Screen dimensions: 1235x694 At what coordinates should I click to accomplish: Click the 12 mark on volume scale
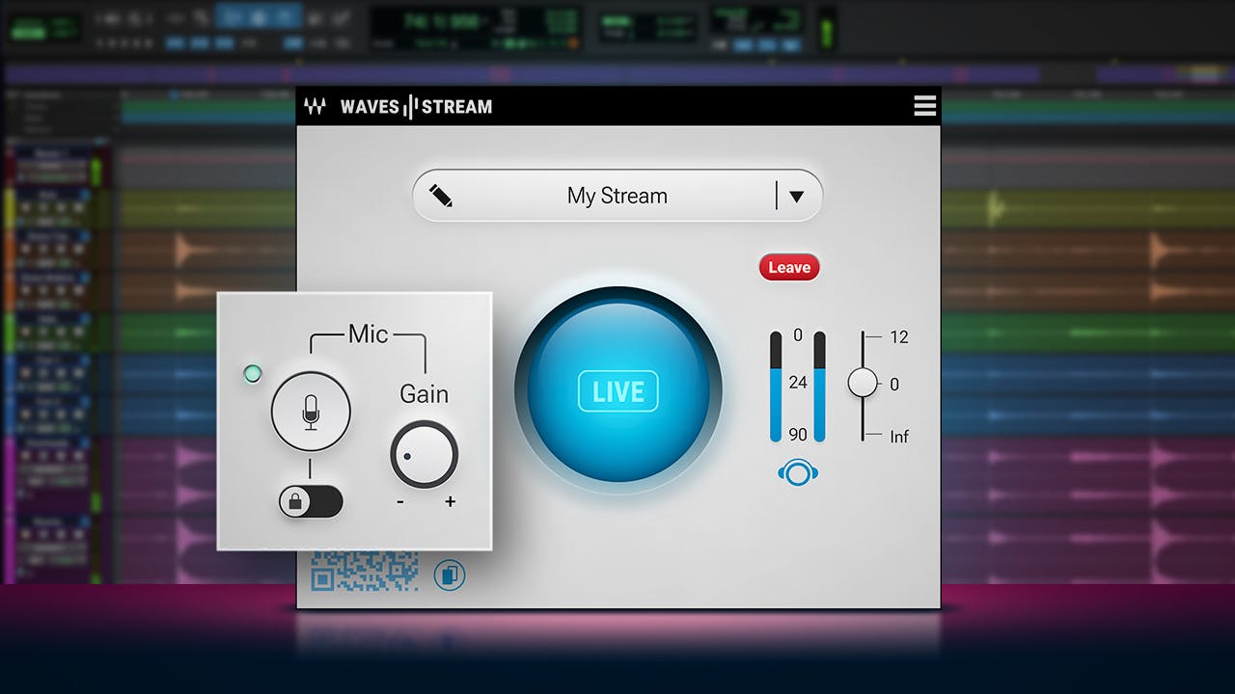tap(899, 337)
